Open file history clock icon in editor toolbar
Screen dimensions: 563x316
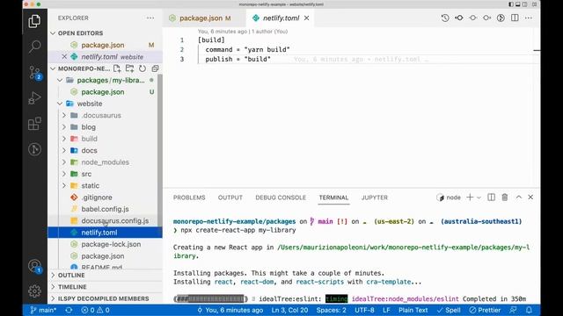click(445, 18)
